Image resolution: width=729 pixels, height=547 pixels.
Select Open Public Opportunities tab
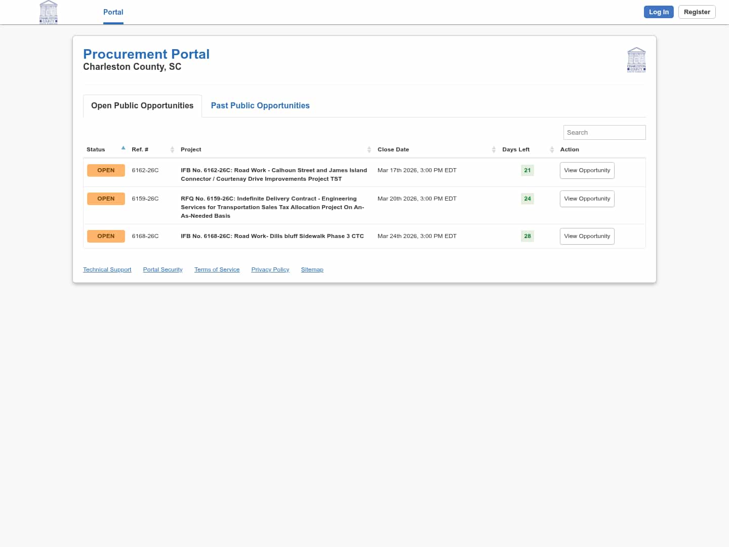click(142, 106)
